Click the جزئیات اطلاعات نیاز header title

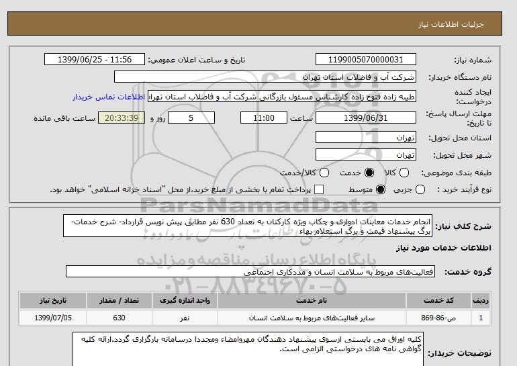tap(451, 24)
